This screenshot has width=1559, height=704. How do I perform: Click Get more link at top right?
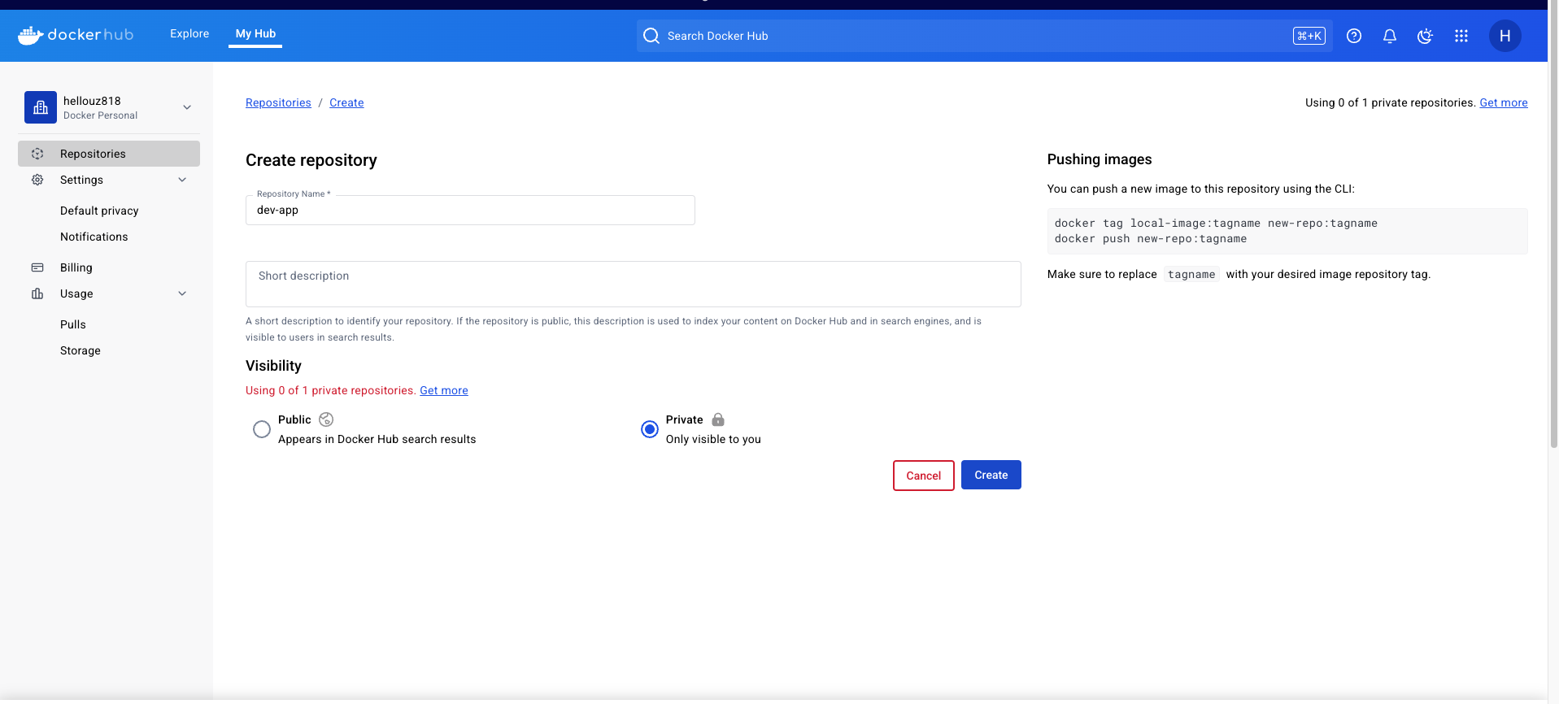1504,102
